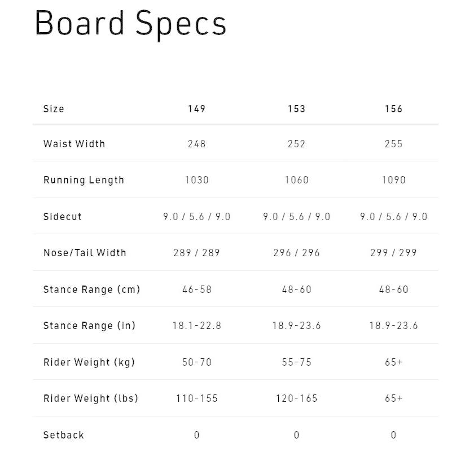Select the 299 / 299 nose/tail value
This screenshot has width=465, height=465.
(393, 253)
